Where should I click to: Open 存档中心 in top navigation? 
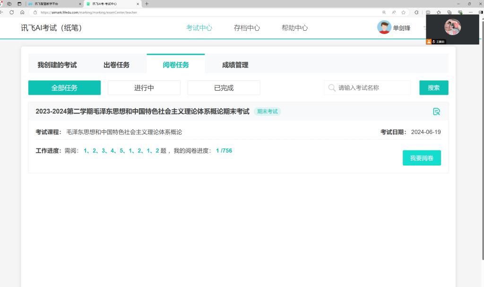247,28
